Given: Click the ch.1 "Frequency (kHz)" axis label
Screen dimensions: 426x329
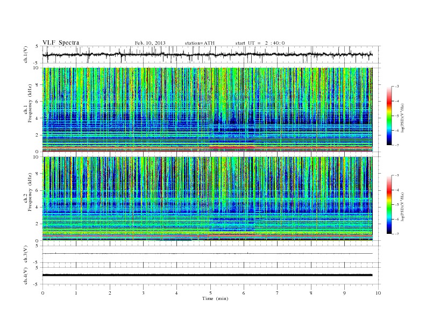Looking at the screenshot, I should point(30,103).
